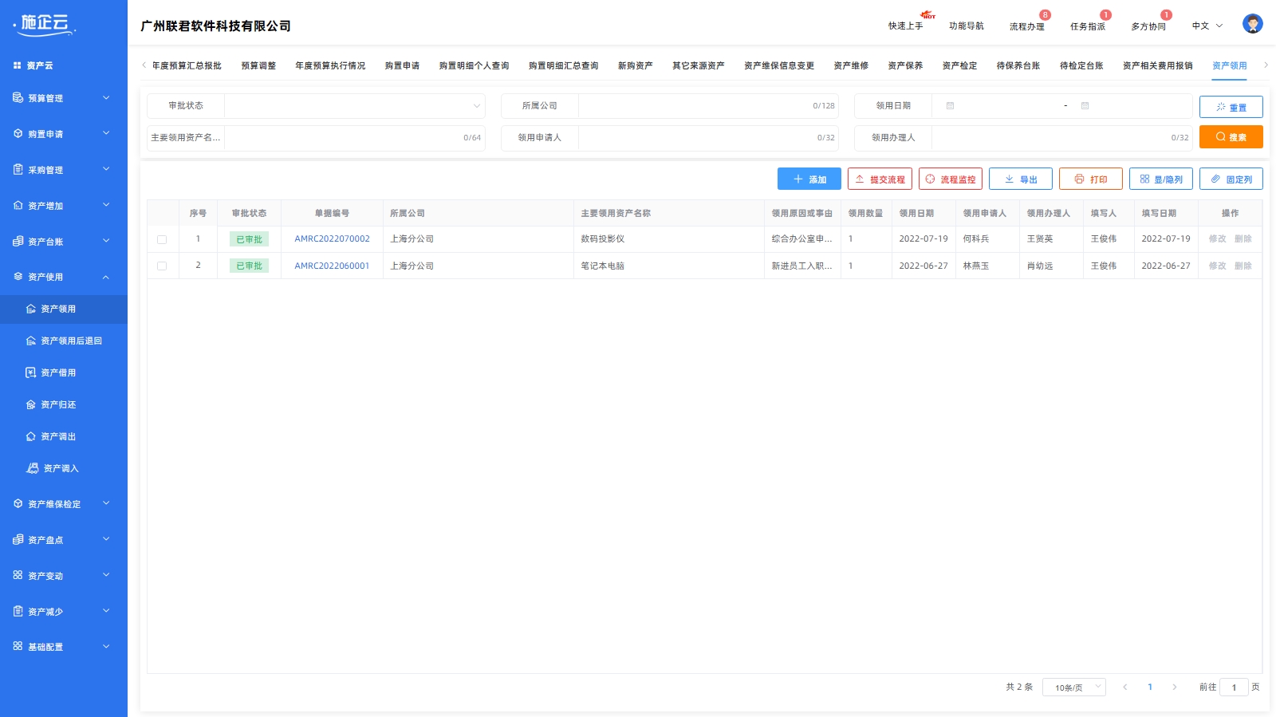Click the 所属公司 input field
This screenshot has height=717, width=1276.
(x=708, y=105)
